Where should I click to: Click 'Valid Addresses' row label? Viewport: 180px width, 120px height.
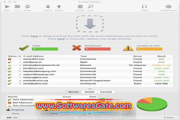23,99
